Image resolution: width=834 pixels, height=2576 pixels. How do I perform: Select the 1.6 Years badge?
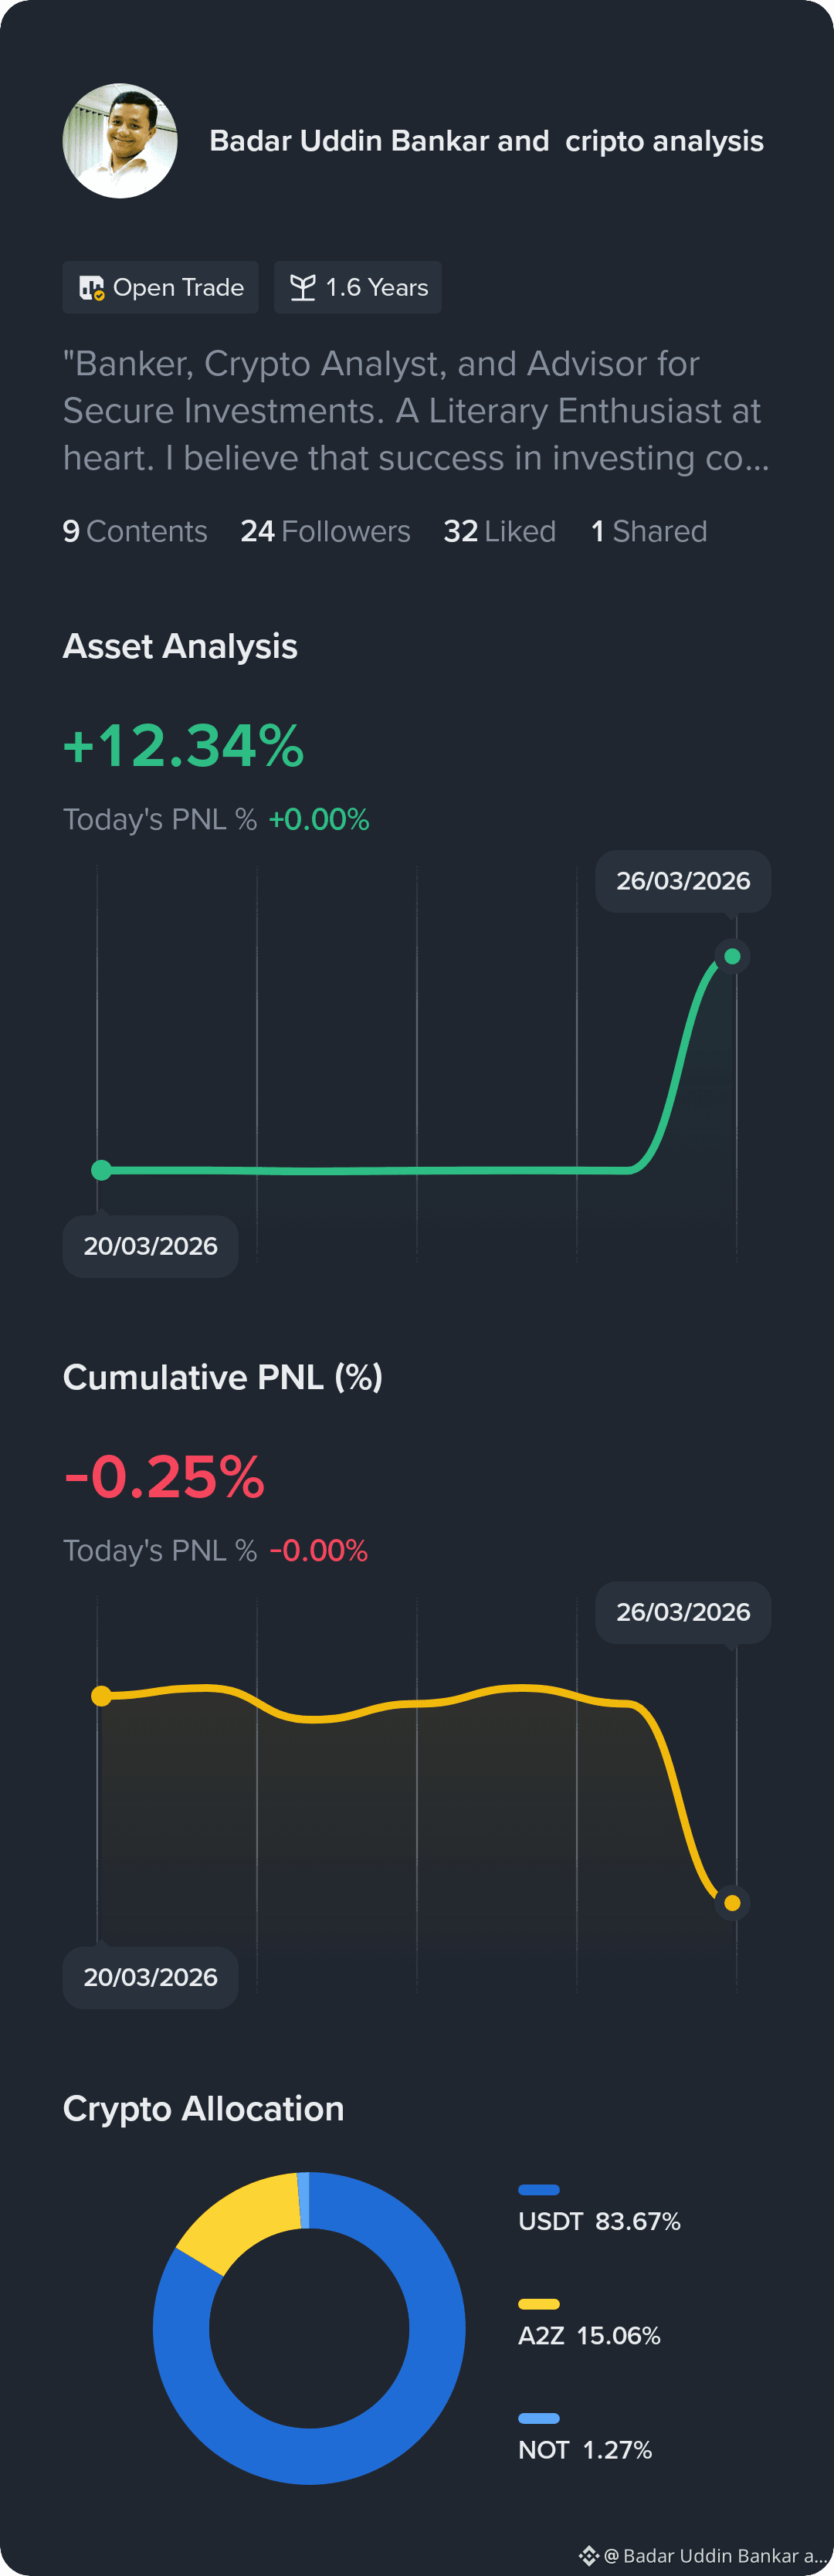[x=358, y=288]
